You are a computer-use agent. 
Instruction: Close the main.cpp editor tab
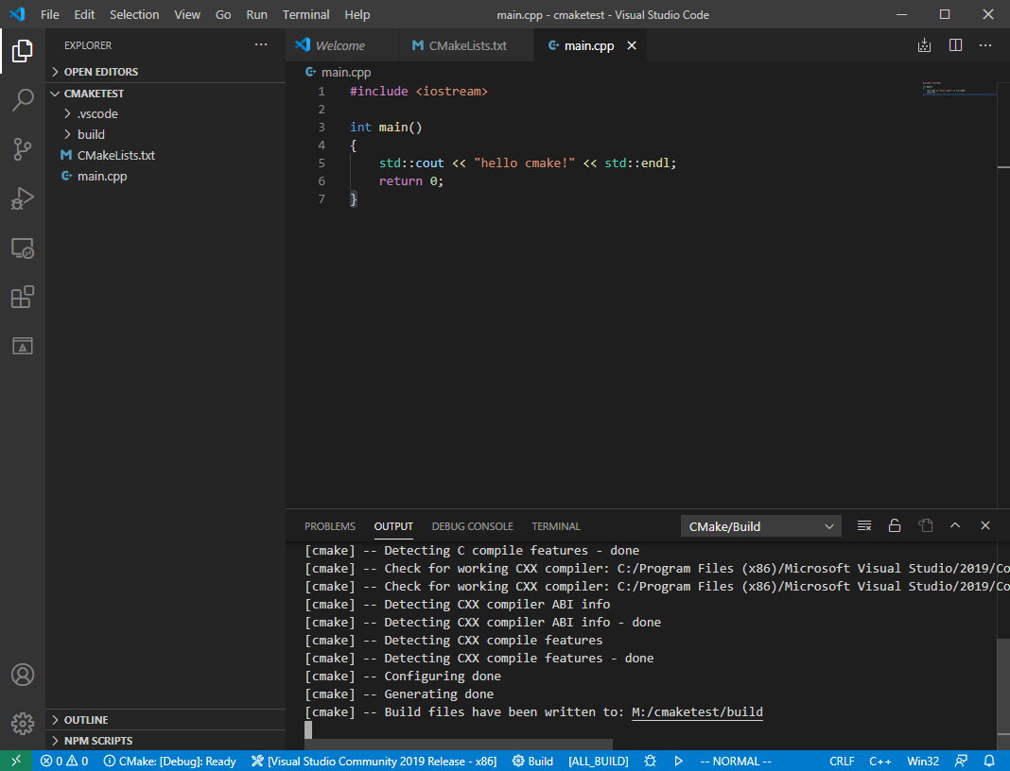tap(632, 45)
